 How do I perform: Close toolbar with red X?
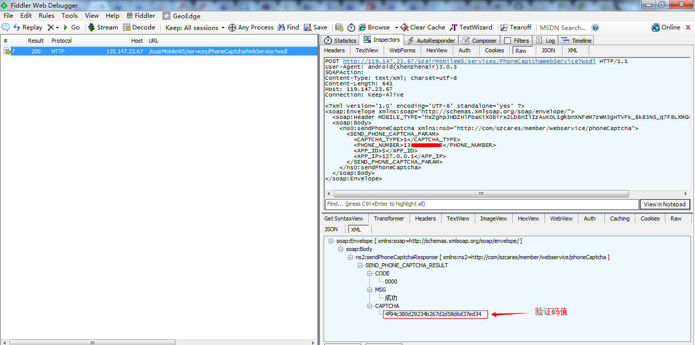pos(687,27)
